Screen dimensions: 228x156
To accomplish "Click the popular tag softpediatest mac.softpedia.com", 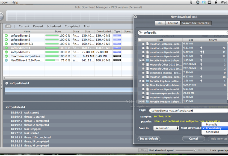I will point(183,121).
